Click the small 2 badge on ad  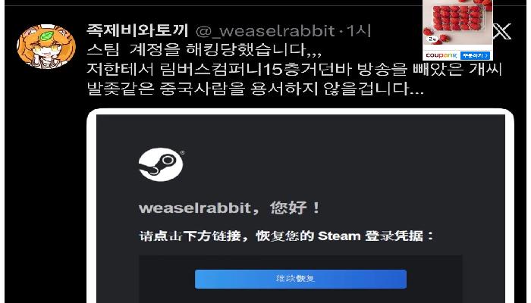click(x=432, y=39)
